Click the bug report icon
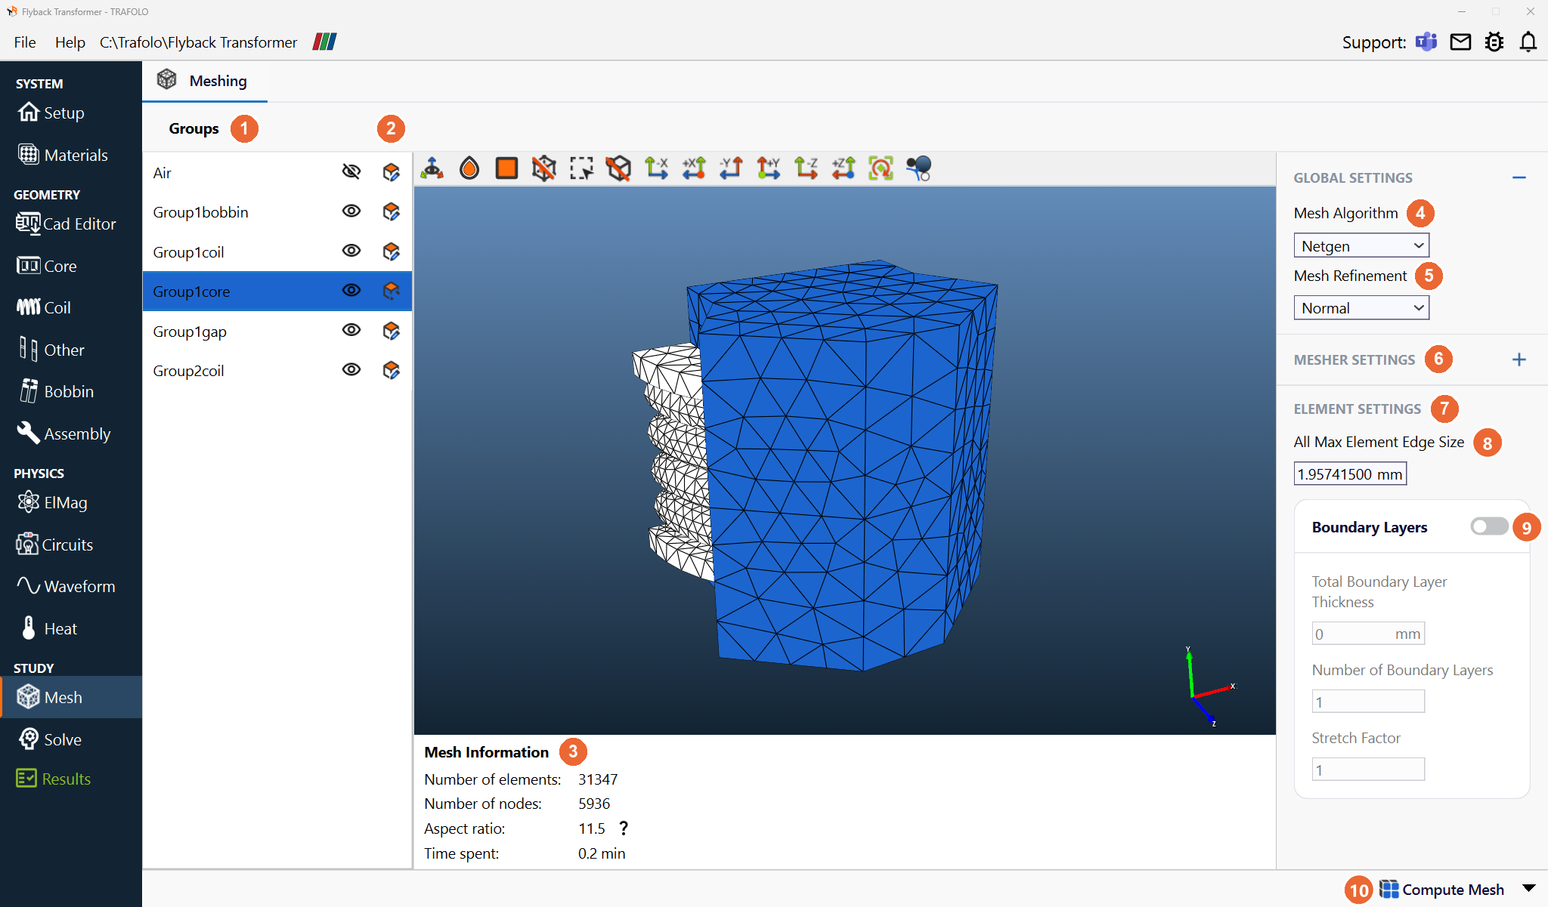The height and width of the screenshot is (907, 1548). [x=1494, y=42]
